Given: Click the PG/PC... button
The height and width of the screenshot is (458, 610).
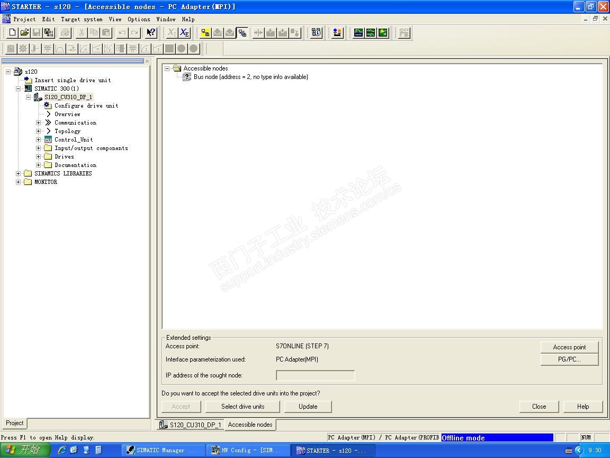Looking at the screenshot, I should point(569,359).
